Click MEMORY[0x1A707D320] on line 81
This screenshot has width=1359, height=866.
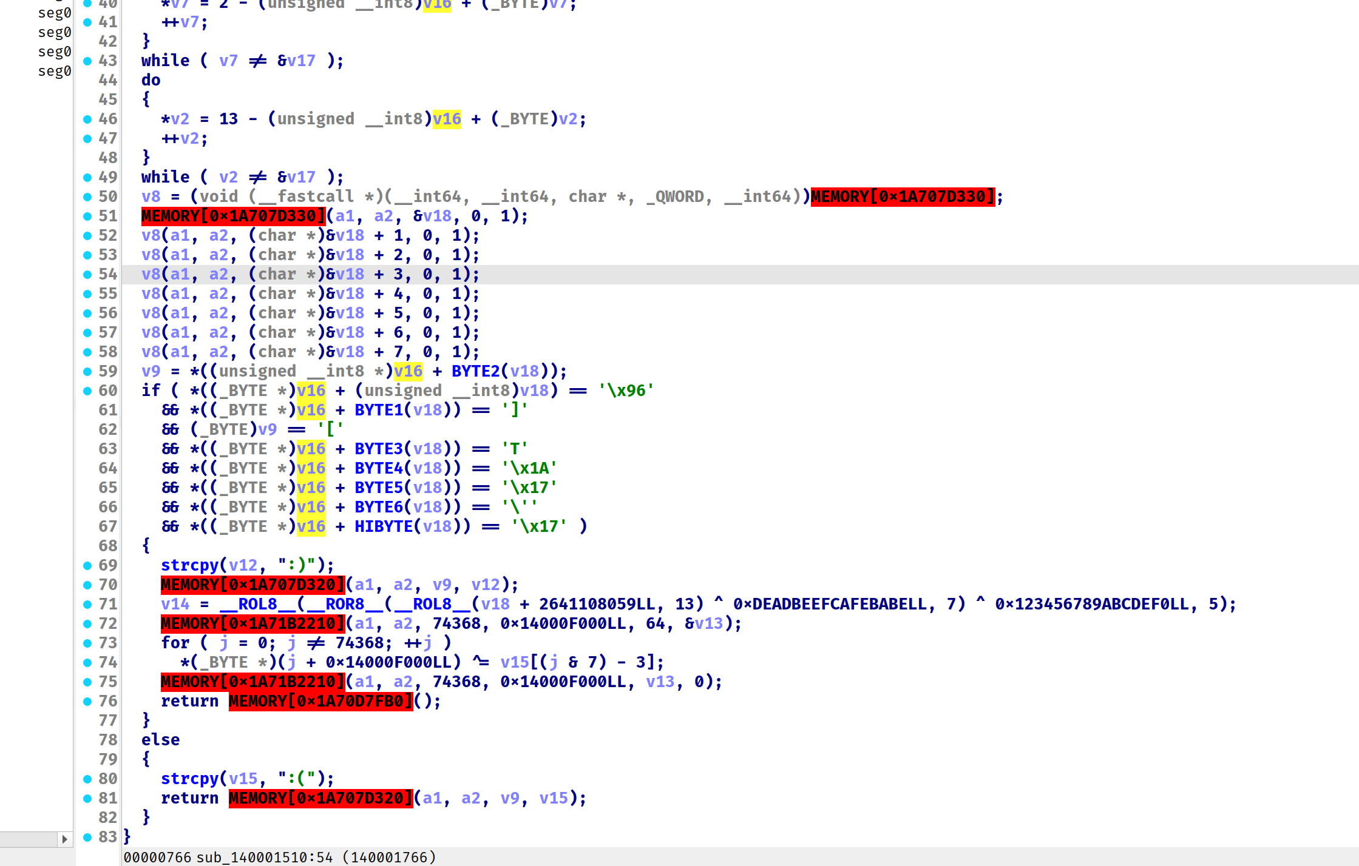pos(320,798)
